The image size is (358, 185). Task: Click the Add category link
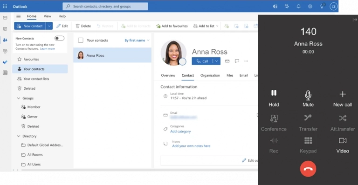pyautogui.click(x=180, y=131)
